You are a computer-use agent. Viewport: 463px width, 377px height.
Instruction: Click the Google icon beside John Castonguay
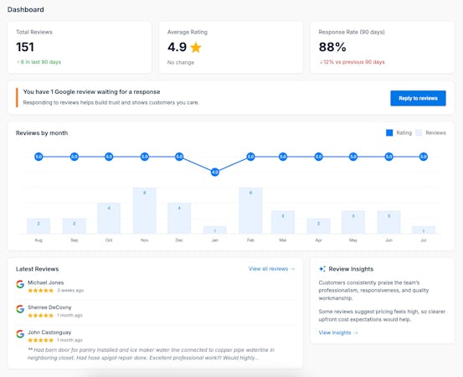pos(20,334)
